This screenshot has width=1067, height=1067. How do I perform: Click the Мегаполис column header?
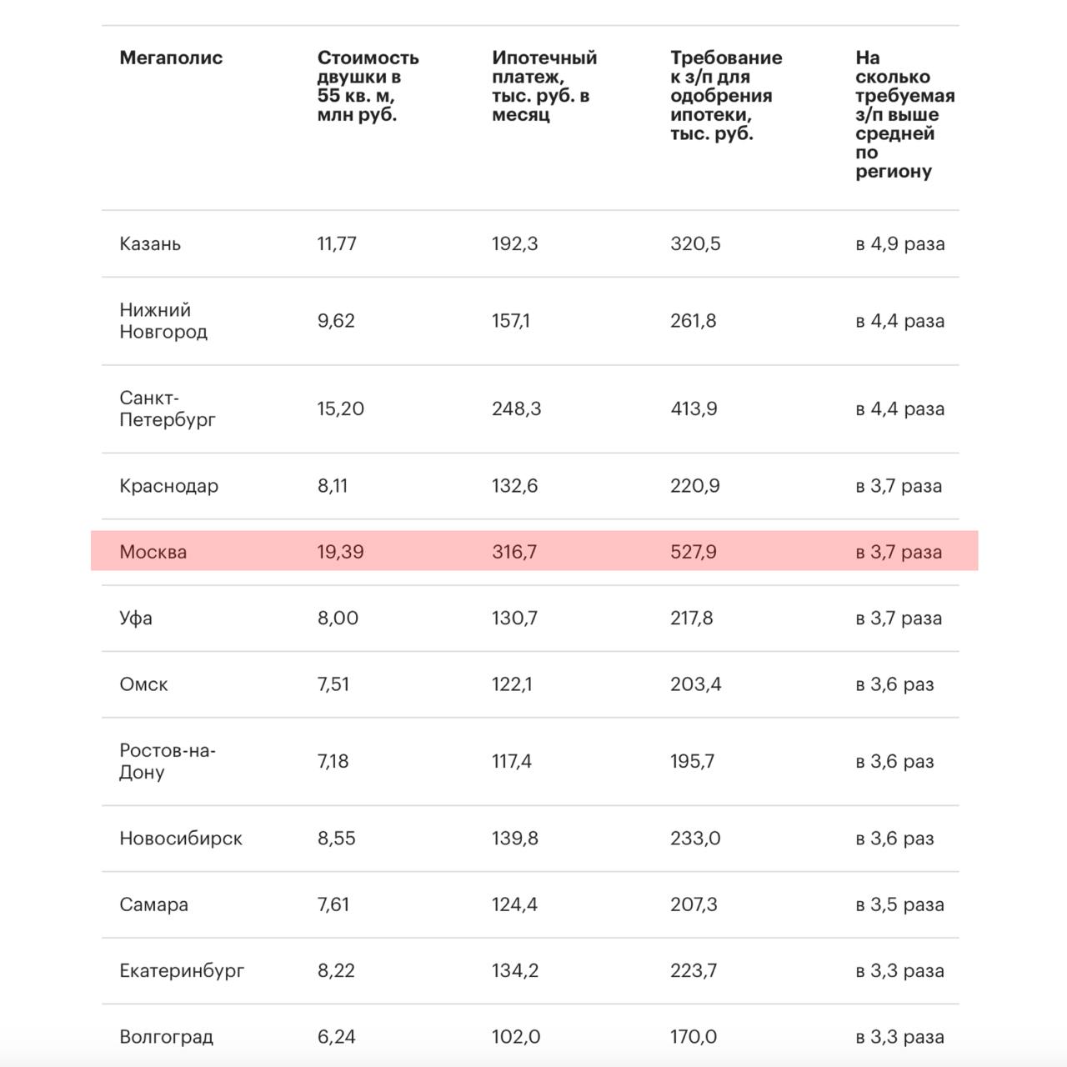click(171, 58)
